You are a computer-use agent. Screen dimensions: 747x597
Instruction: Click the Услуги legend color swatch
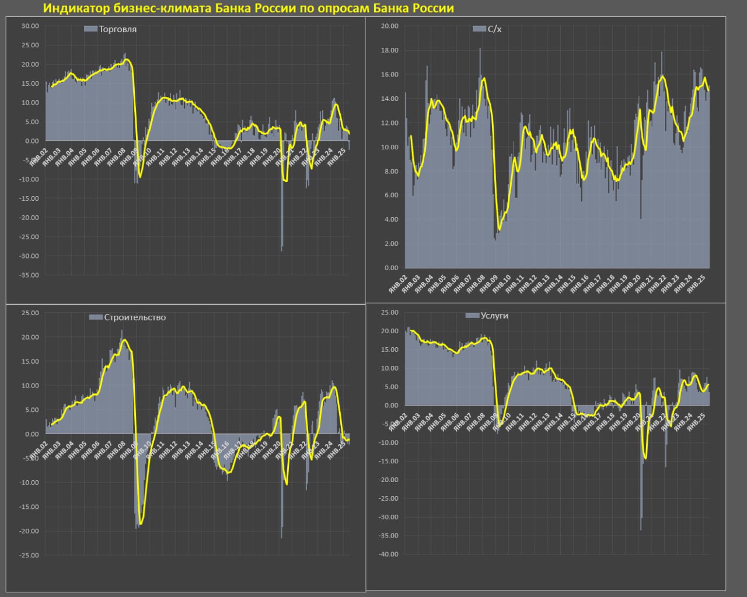click(472, 316)
